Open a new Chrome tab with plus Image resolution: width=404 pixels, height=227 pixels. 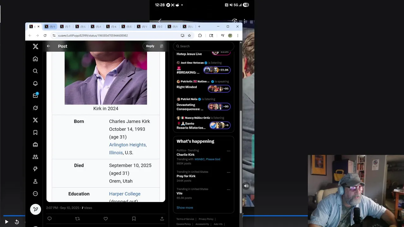tap(199, 26)
